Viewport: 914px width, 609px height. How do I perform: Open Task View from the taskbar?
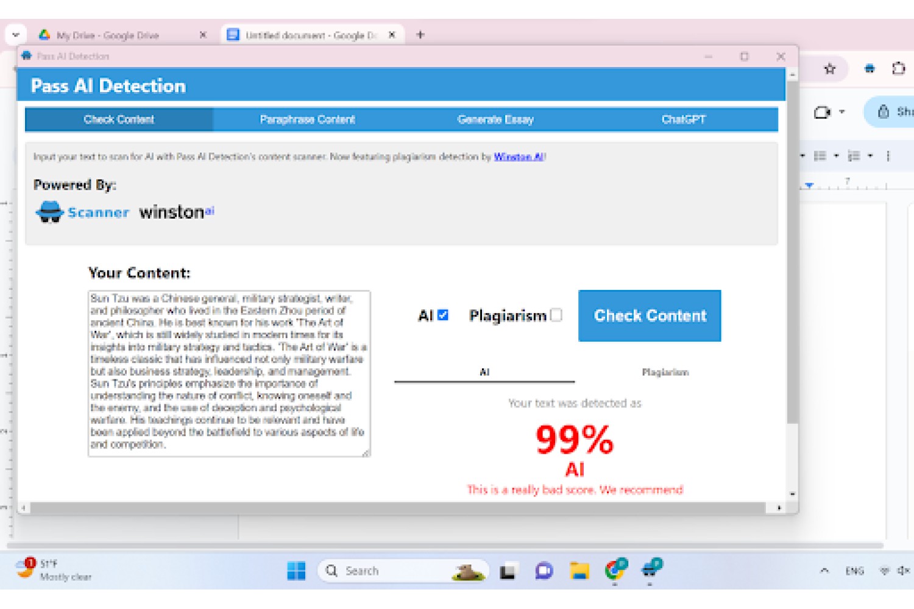(x=508, y=571)
